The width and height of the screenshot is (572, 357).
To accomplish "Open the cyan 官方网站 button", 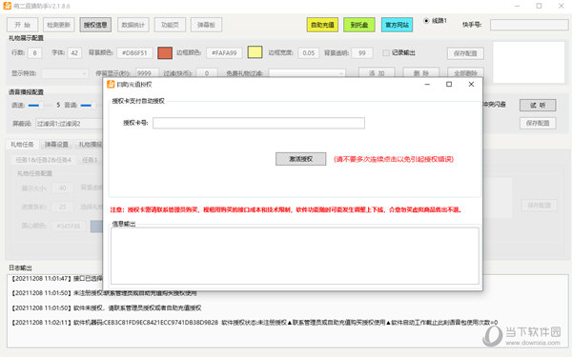I will (x=398, y=25).
